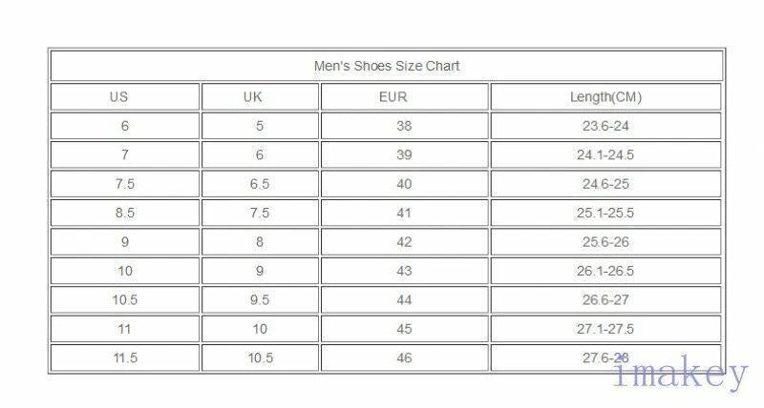The image size is (764, 408).
Task: Select length 23.6-24 cell
Action: tap(605, 126)
